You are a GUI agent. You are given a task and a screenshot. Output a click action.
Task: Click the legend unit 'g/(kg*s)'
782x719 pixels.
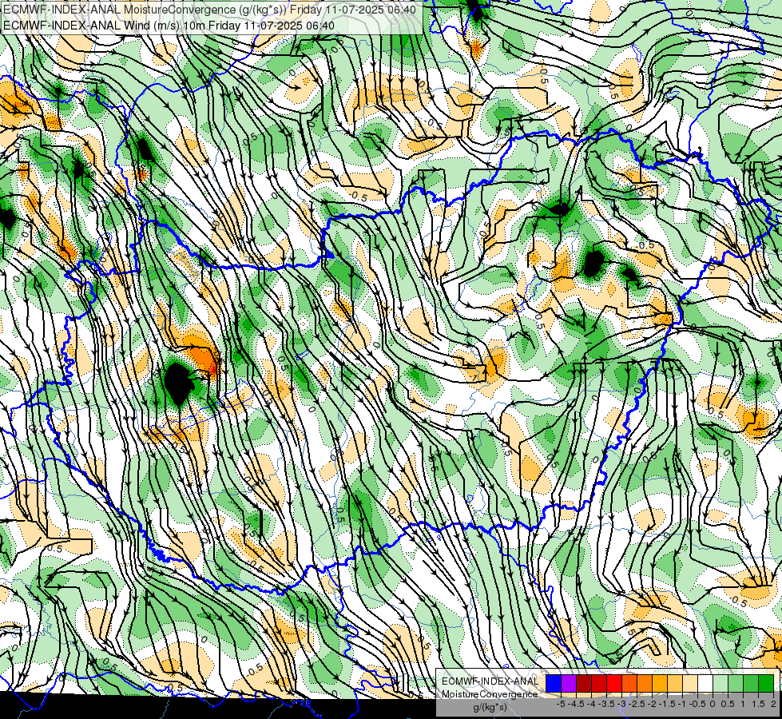pyautogui.click(x=490, y=708)
